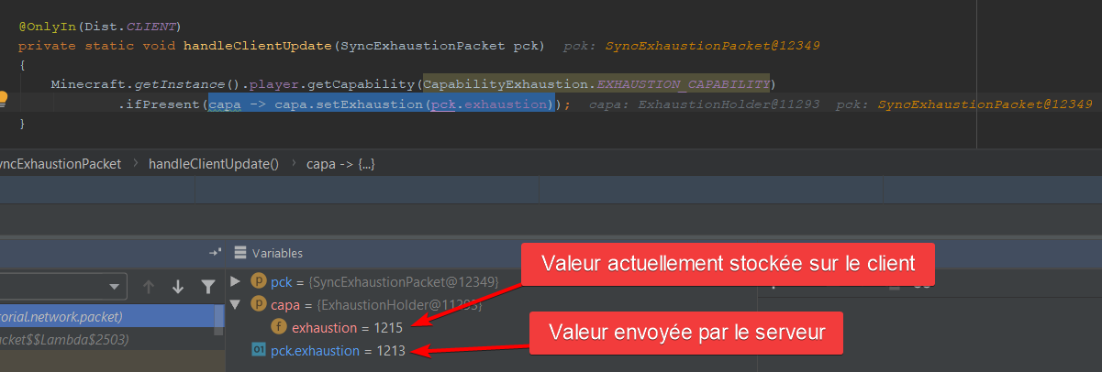The height and width of the screenshot is (372, 1102).
Task: Click the frames filter funnel icon
Action: click(x=208, y=287)
